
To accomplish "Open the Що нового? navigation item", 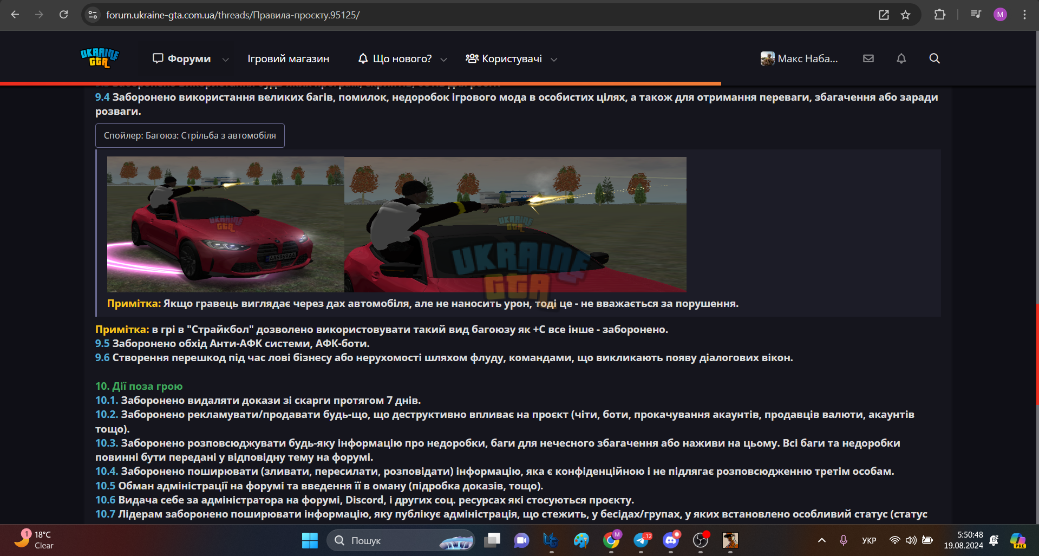I will (395, 58).
